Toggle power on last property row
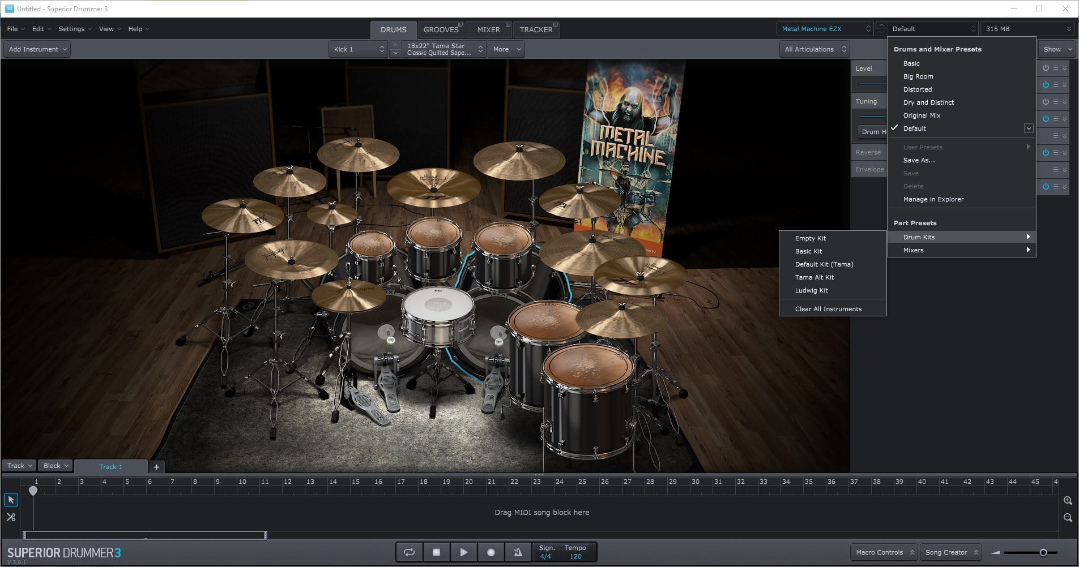The height and width of the screenshot is (567, 1079). coord(1046,187)
